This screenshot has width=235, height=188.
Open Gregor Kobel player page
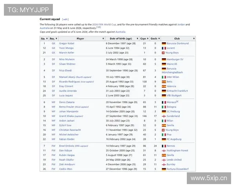pos(67,43)
